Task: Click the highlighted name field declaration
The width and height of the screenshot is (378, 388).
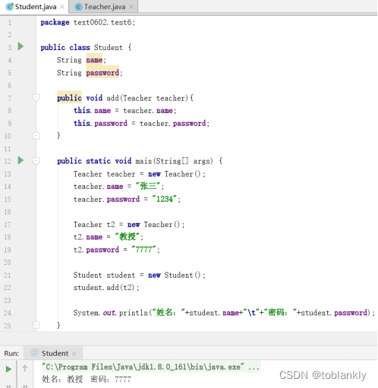Action: pyautogui.click(x=94, y=60)
